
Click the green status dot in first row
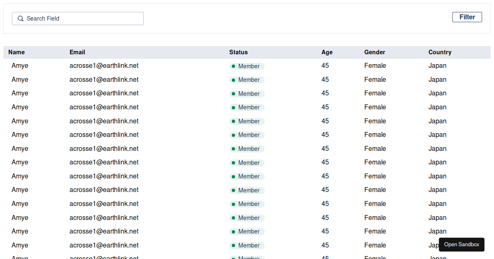(233, 66)
